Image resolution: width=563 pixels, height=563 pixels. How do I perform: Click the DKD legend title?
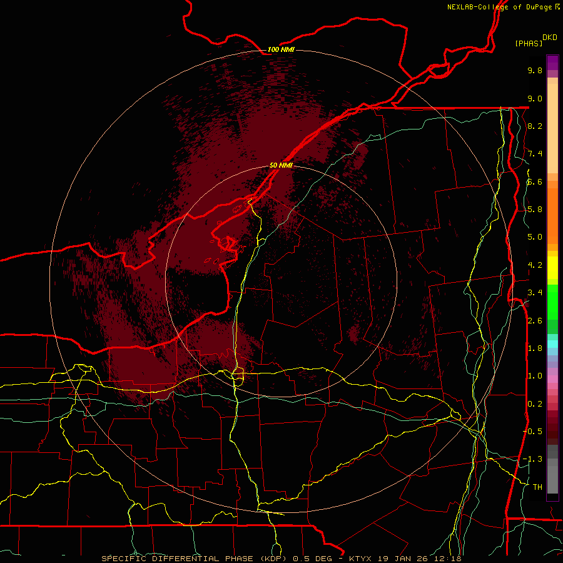click(x=550, y=38)
